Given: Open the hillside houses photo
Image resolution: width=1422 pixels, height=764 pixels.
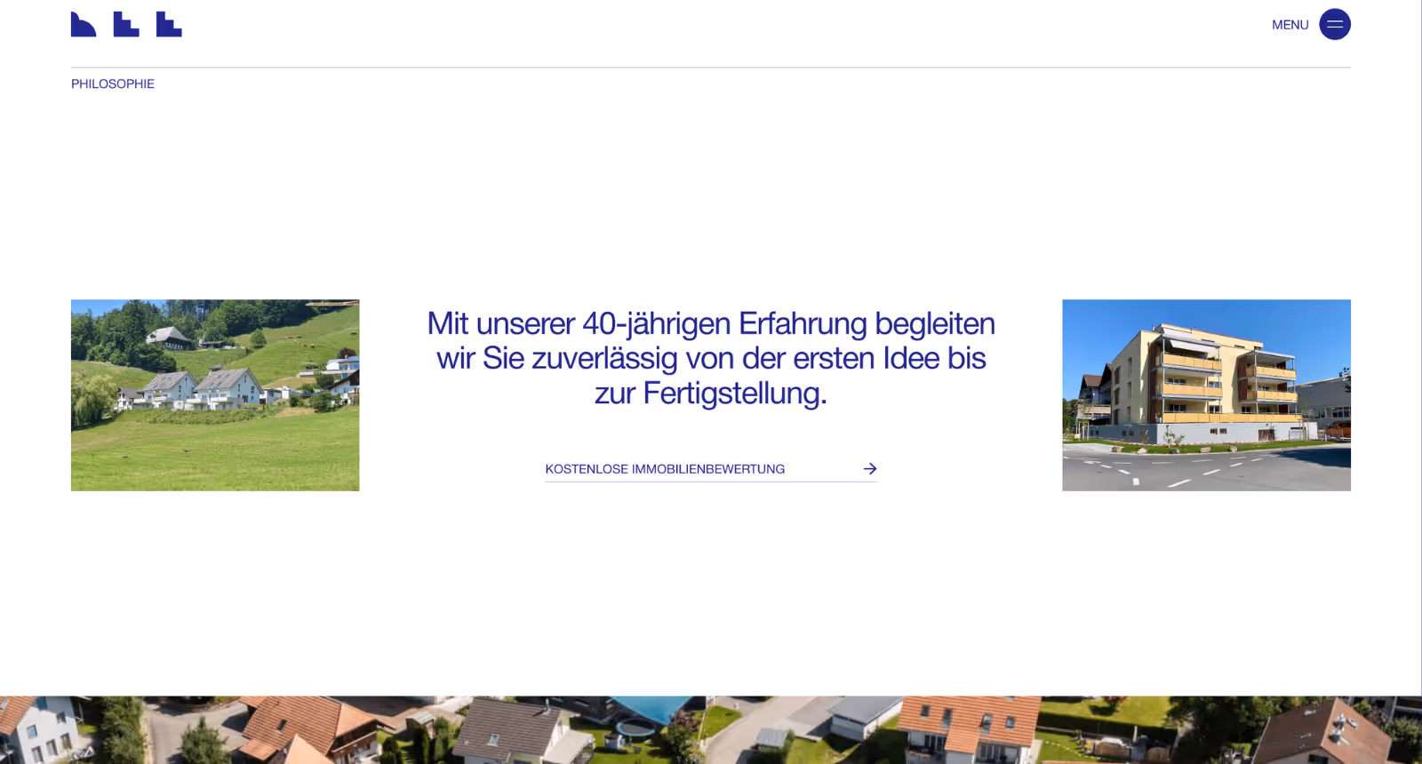Looking at the screenshot, I should coord(215,395).
